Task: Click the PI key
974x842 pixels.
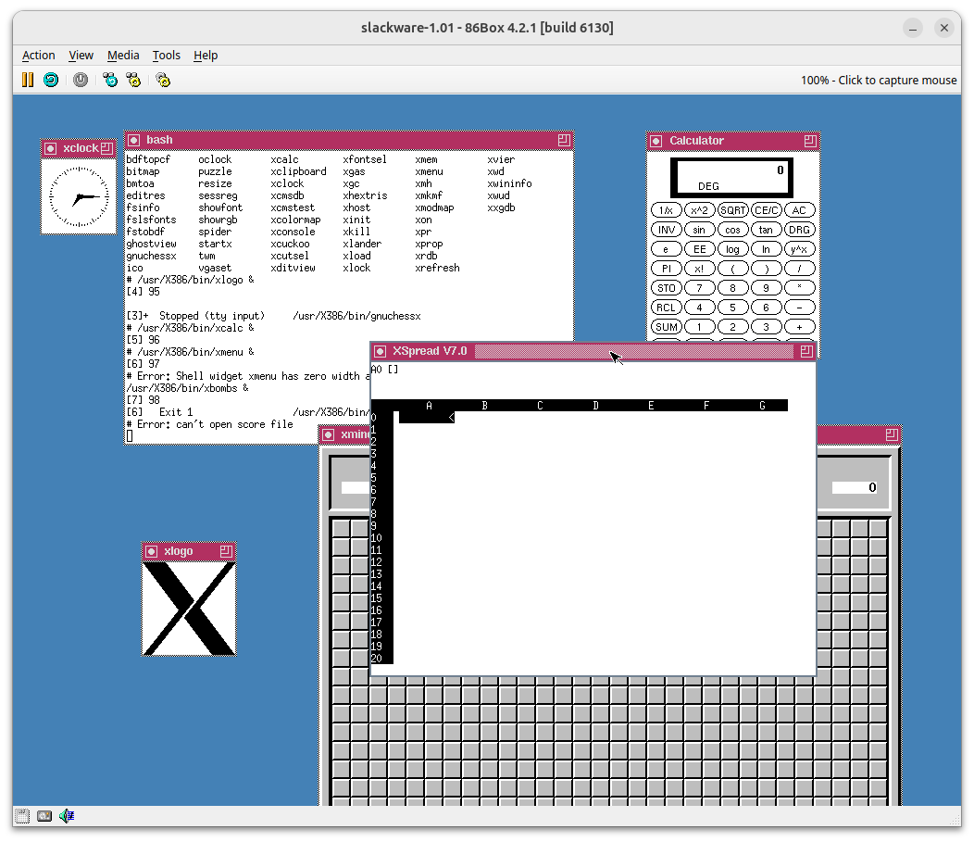Action: [666, 269]
